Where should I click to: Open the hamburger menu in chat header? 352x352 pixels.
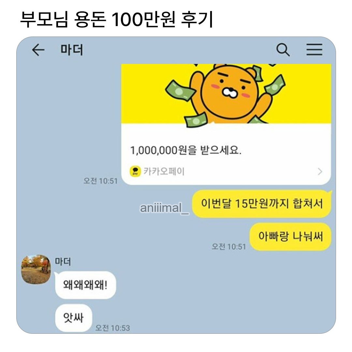pyautogui.click(x=315, y=50)
